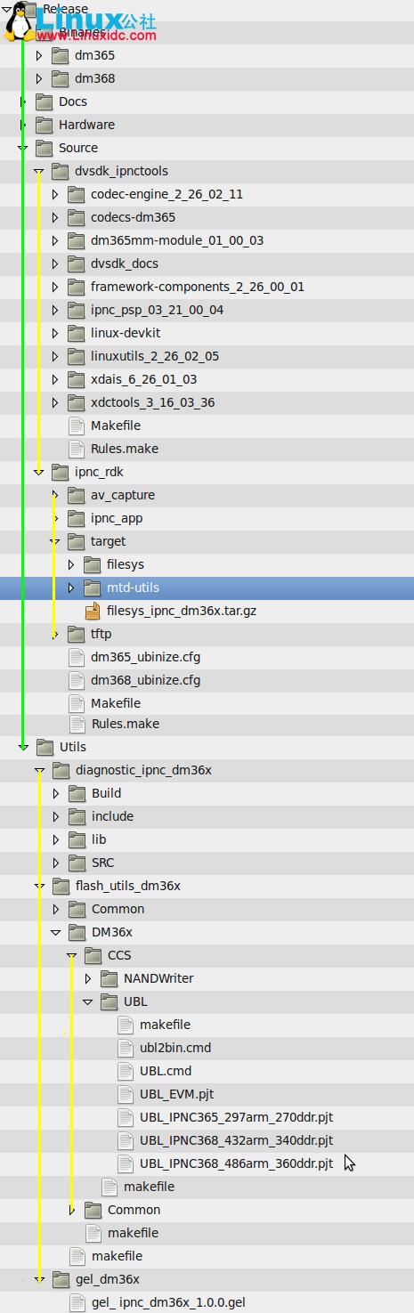Click the dm365_ubinize.cfg file icon
This screenshot has width=414, height=1313.
click(x=77, y=657)
